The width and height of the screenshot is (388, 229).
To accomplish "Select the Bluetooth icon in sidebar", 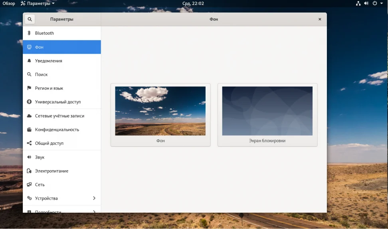I will (29, 33).
